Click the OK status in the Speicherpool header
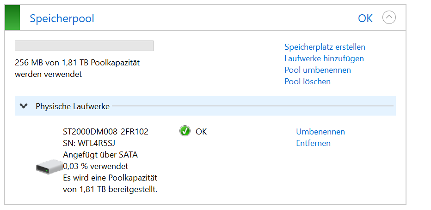This screenshot has height=210, width=431. (x=365, y=18)
